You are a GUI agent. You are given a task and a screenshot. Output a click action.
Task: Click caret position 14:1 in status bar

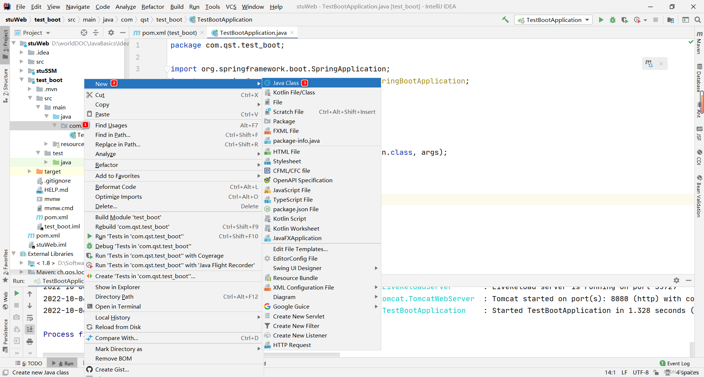click(610, 373)
